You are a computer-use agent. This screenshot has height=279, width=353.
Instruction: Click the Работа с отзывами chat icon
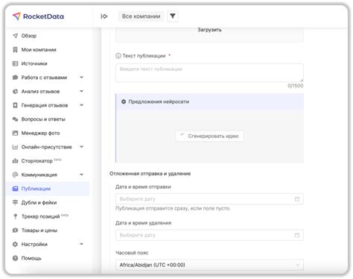click(x=16, y=78)
